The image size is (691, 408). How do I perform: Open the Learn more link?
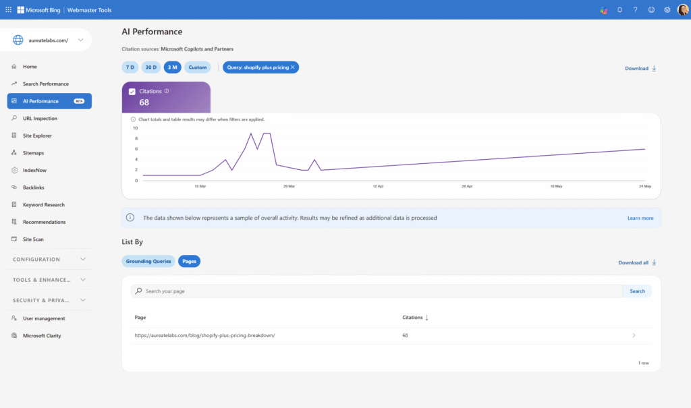(640, 218)
